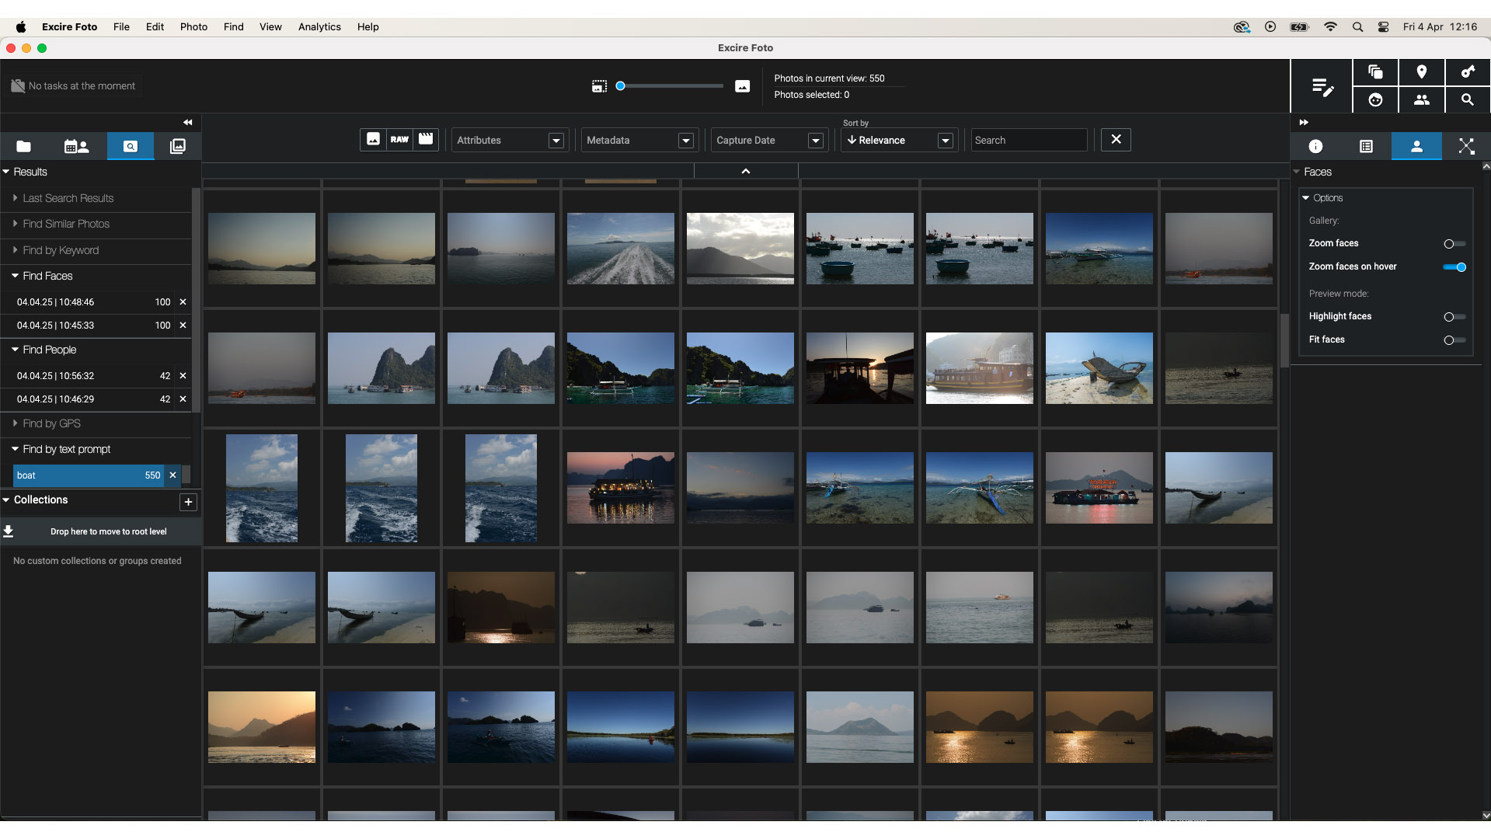1491x839 pixels.
Task: Select the lit-up night cruise boat thumbnail
Action: pos(621,488)
